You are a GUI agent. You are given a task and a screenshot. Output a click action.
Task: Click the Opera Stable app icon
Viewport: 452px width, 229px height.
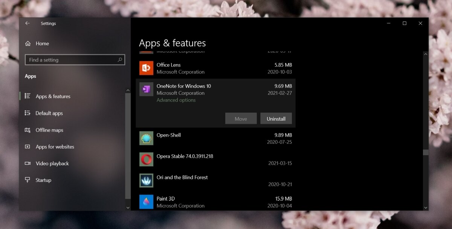click(146, 160)
